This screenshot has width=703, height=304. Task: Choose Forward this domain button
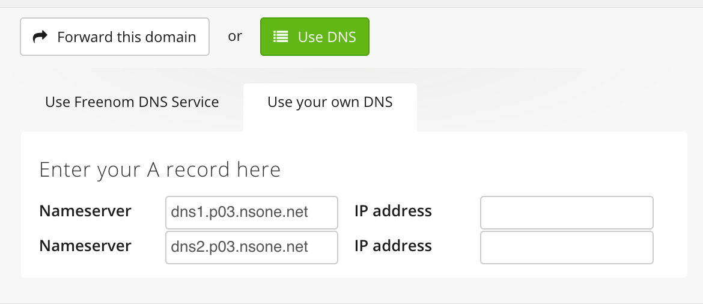115,37
